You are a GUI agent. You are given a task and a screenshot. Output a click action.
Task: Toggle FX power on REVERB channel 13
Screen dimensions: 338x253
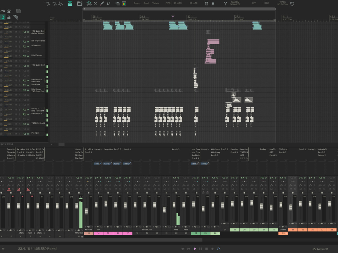(x=91, y=178)
